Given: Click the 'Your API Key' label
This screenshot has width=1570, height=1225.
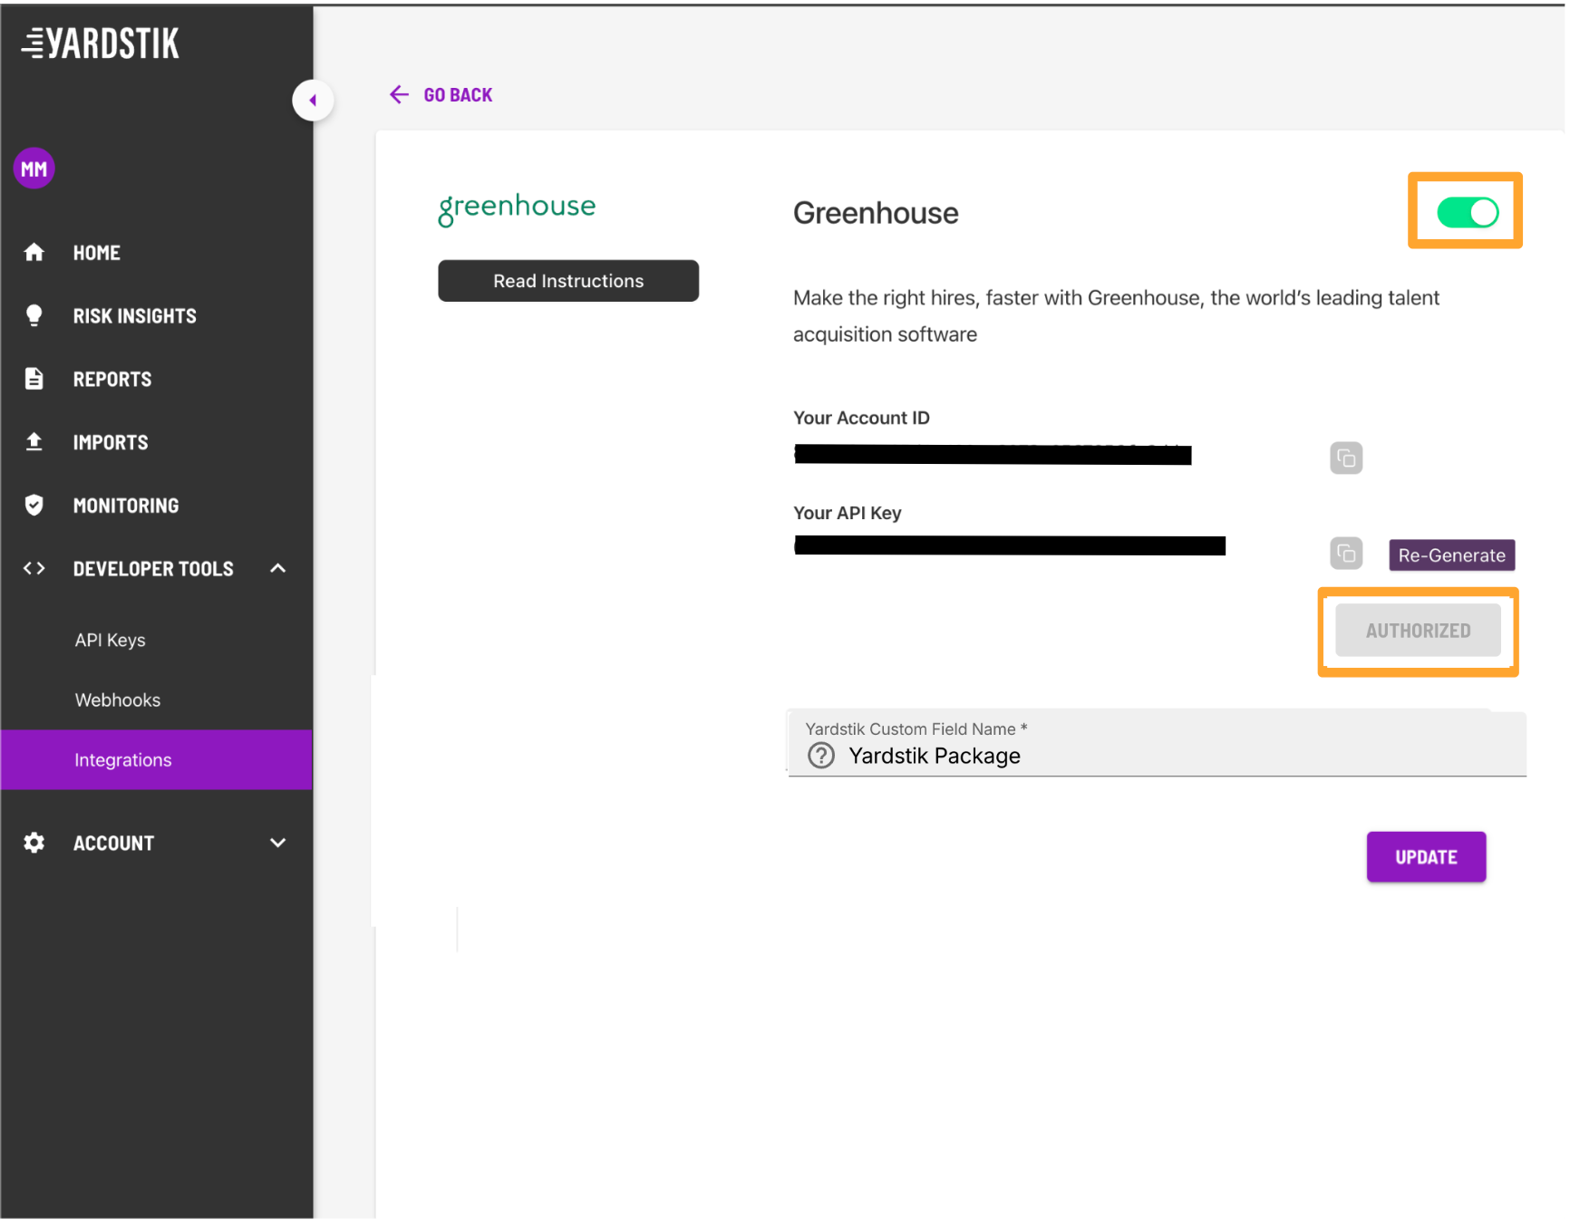Looking at the screenshot, I should click(848, 514).
